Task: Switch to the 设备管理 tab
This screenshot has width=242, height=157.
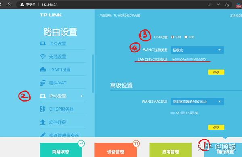Action: (x=116, y=150)
